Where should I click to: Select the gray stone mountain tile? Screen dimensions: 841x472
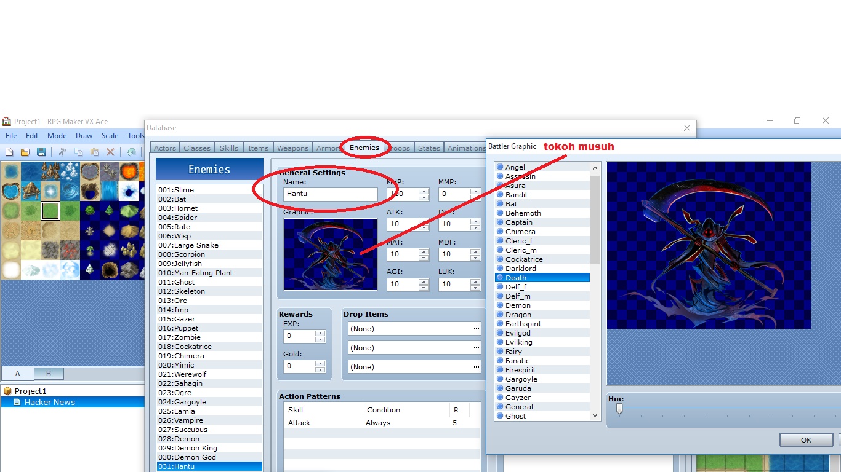click(x=129, y=270)
